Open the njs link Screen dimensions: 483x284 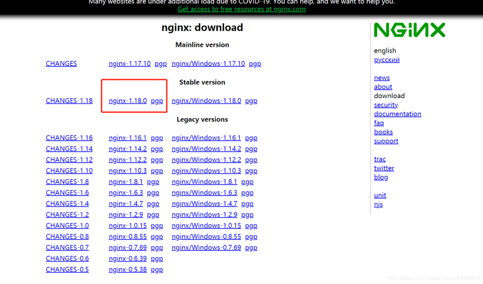tap(378, 205)
